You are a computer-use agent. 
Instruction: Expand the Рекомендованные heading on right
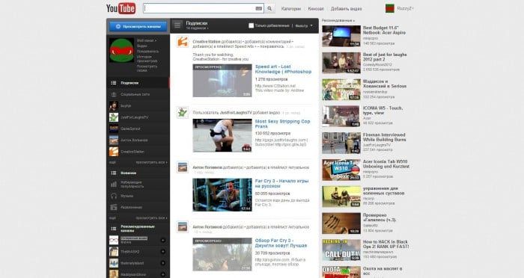(x=338, y=21)
